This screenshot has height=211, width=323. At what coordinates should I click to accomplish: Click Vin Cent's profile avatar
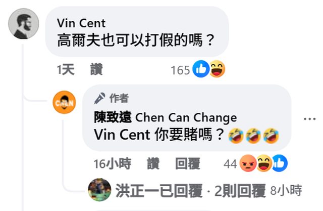24,24
